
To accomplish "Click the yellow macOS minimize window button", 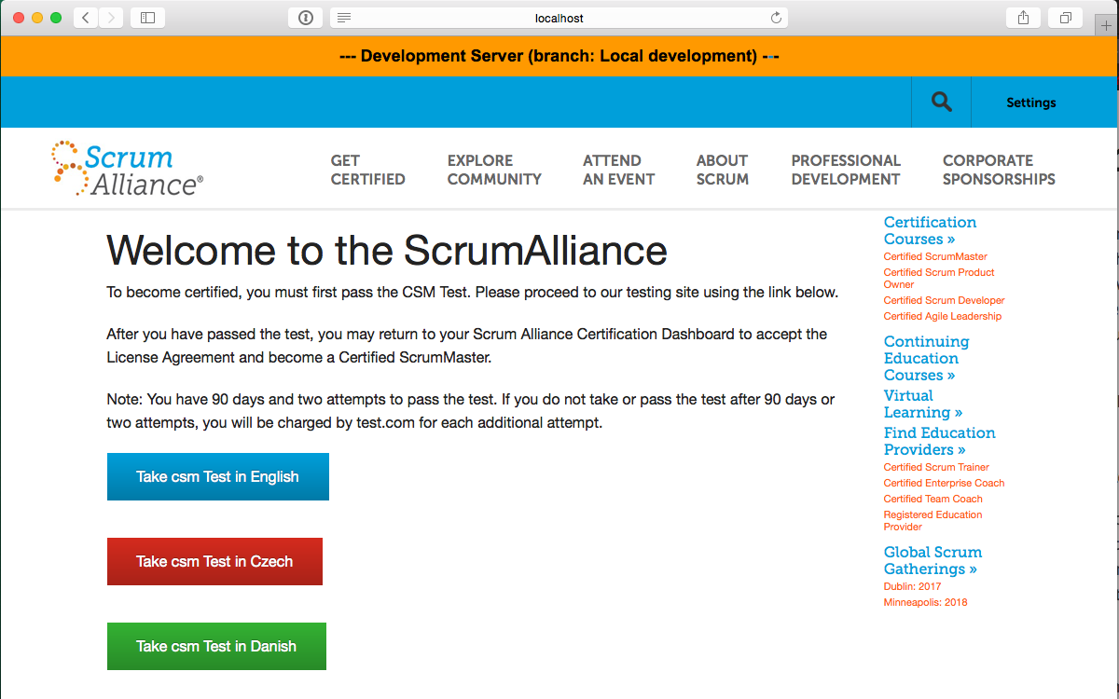I will [x=37, y=18].
